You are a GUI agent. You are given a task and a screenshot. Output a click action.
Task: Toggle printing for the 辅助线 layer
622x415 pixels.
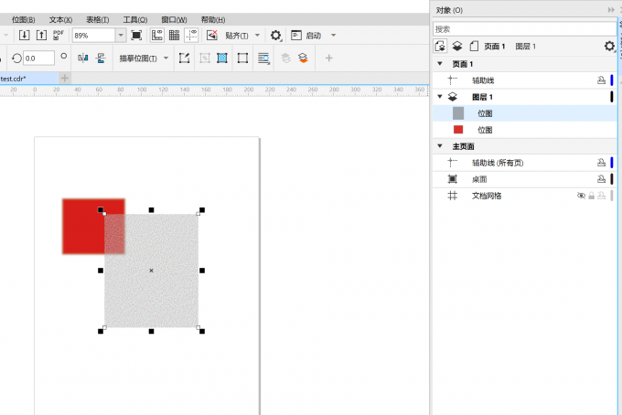pyautogui.click(x=601, y=80)
